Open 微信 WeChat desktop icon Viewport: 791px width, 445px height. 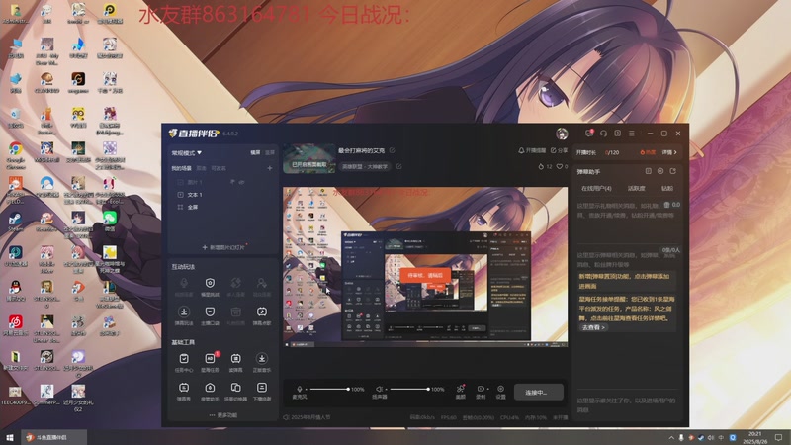(110, 221)
